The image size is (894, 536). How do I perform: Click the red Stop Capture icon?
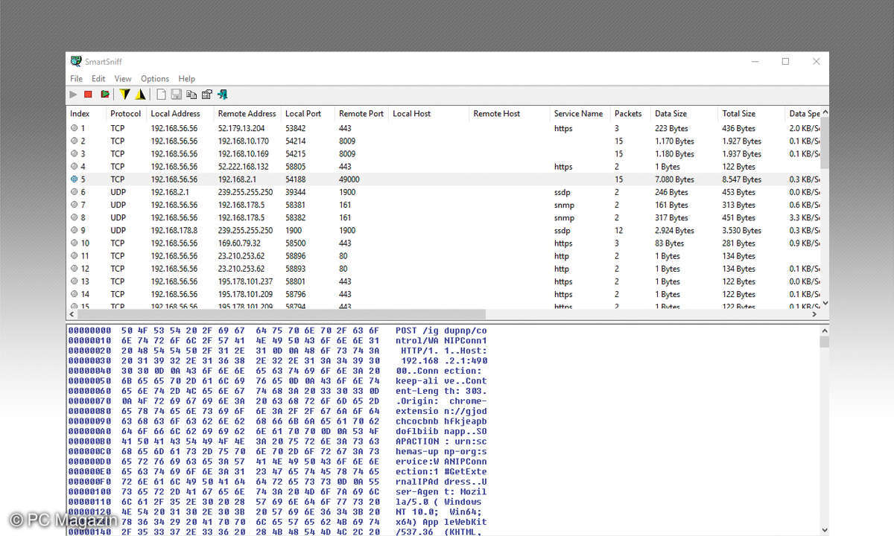pyautogui.click(x=88, y=95)
